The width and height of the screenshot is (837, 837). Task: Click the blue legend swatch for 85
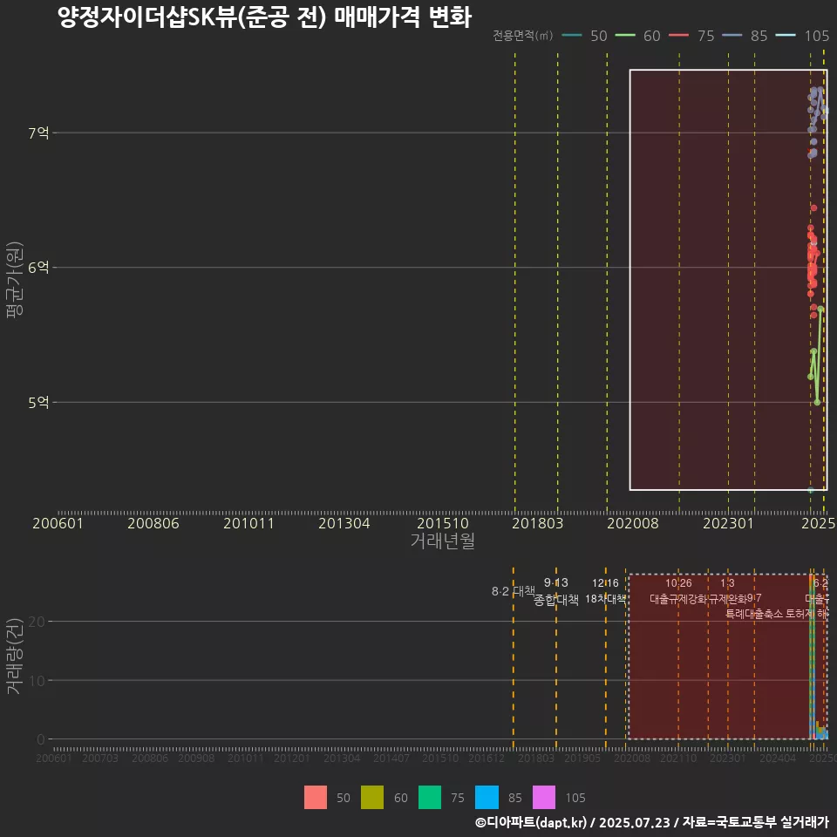(487, 798)
